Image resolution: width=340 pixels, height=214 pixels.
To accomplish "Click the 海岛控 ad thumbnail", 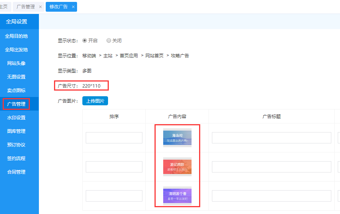I will pos(177,138).
